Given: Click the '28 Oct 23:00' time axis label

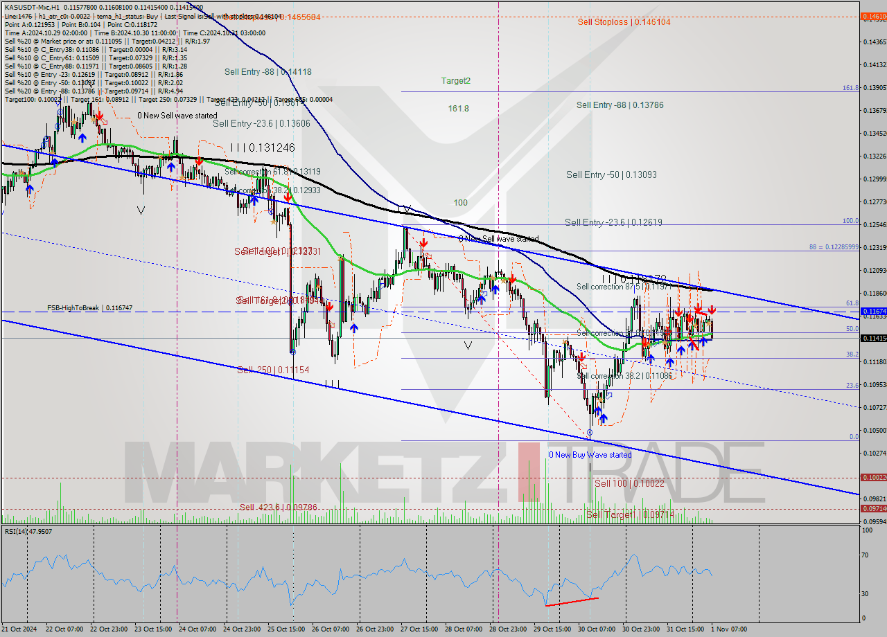Looking at the screenshot, I should [507, 629].
